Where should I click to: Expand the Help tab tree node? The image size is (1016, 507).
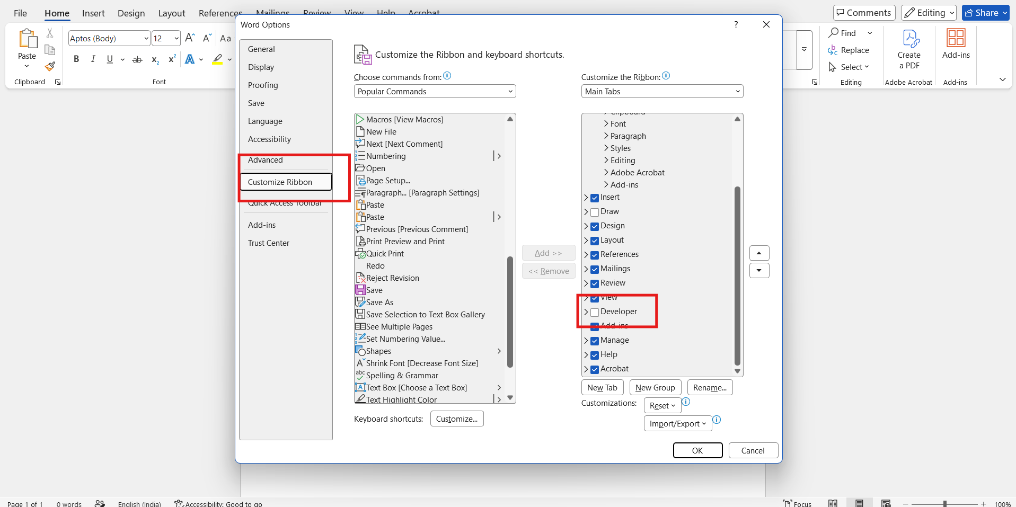(x=586, y=355)
